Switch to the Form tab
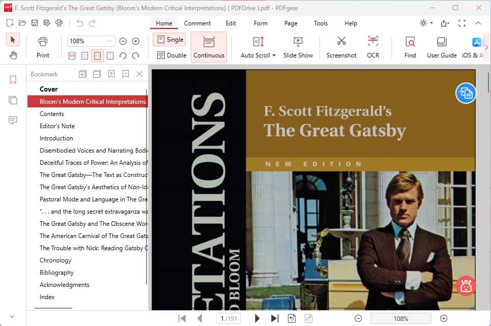This screenshot has width=491, height=326. click(261, 23)
